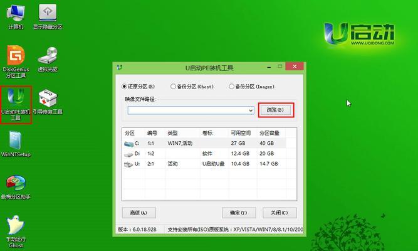418x251 pixels.
Task: Sort by the 编号 column header
Action: click(152, 133)
